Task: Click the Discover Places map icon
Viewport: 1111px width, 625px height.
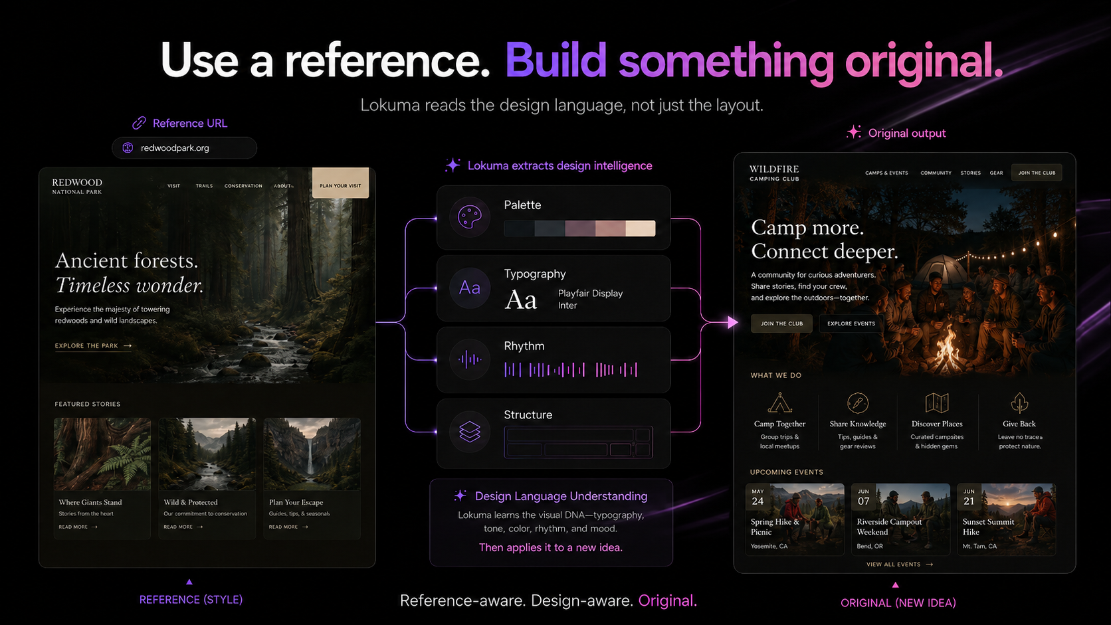Action: coord(937,402)
